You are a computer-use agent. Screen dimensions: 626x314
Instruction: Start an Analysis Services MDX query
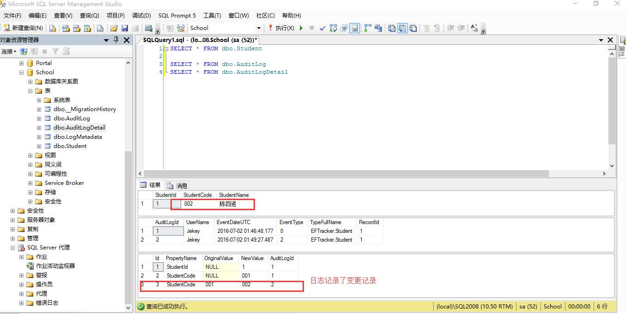pos(66,28)
